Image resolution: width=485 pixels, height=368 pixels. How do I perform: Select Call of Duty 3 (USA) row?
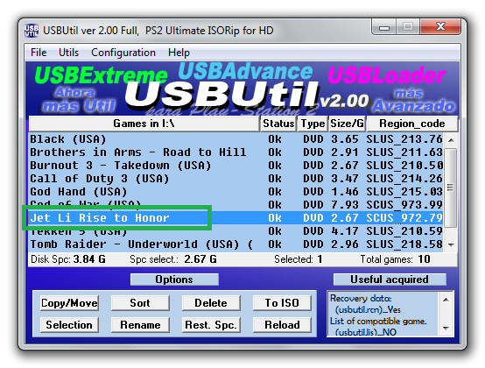(x=235, y=179)
